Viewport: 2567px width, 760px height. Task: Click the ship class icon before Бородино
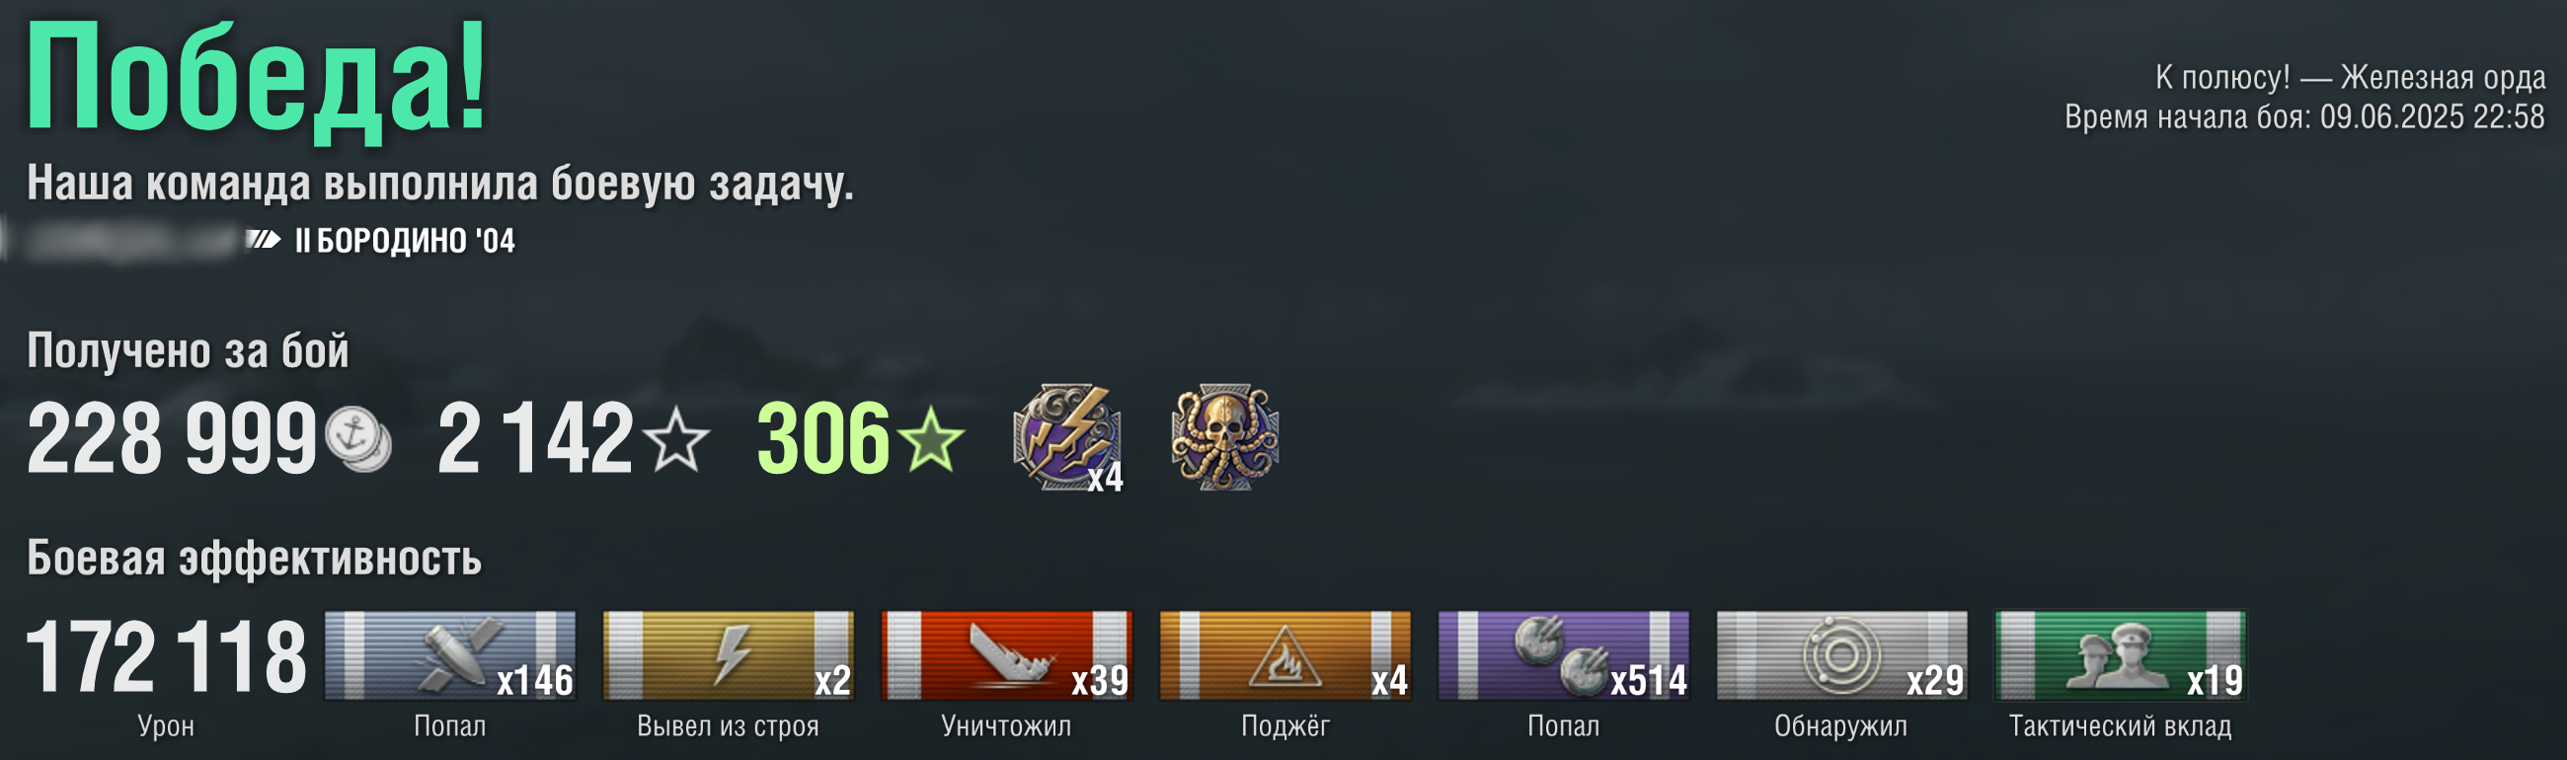click(x=264, y=239)
